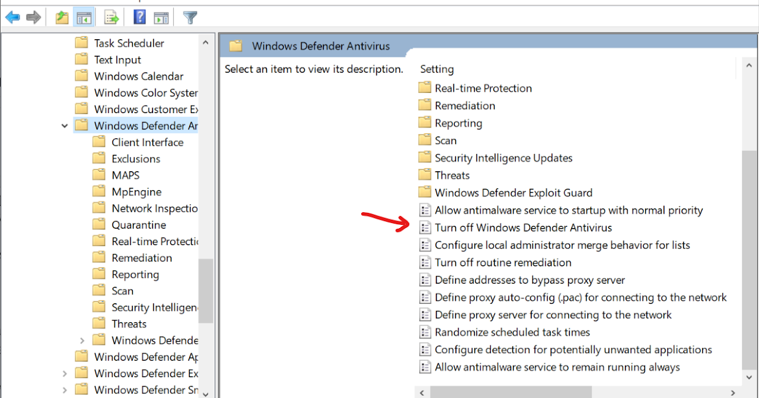Click the tree pane vertical scrollbar thumb
The image size is (759, 398).
coord(206,291)
